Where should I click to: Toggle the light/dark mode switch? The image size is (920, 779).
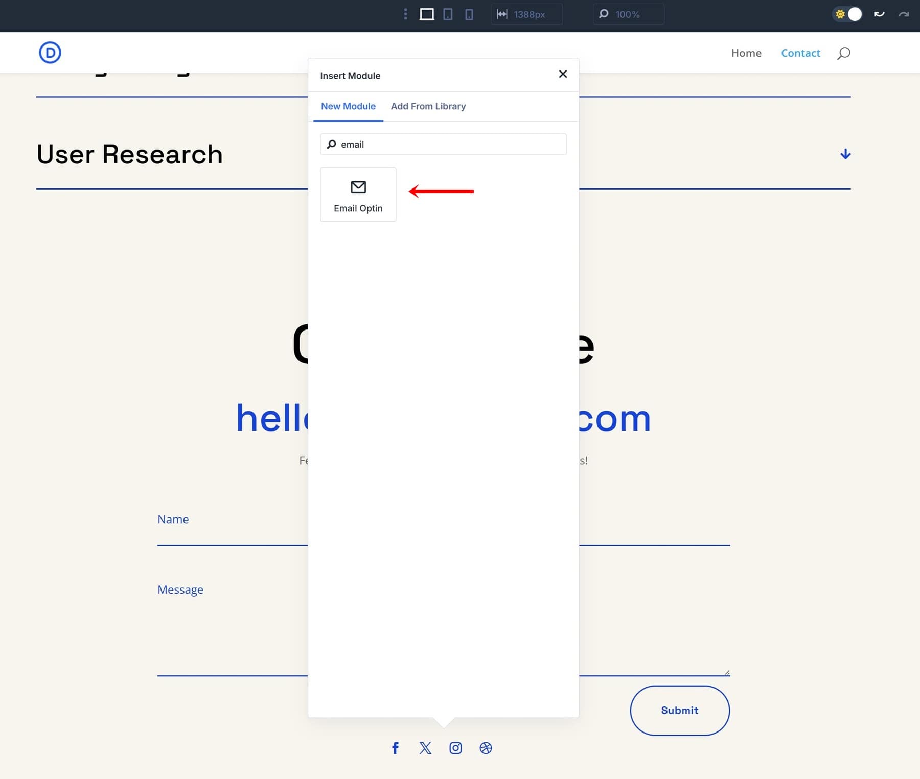848,14
